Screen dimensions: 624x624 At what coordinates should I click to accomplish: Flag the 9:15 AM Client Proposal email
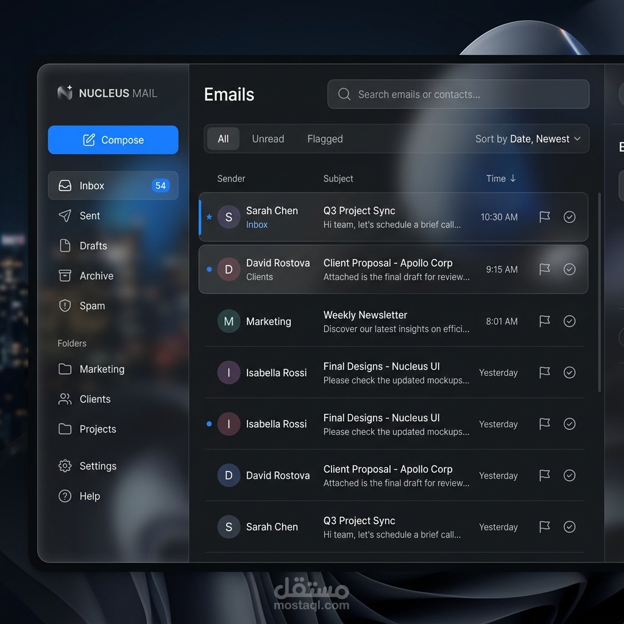tap(544, 269)
